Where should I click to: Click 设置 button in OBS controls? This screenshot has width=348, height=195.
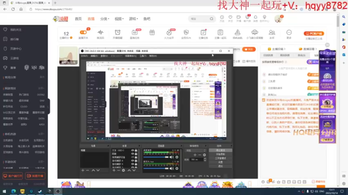tap(220, 162)
